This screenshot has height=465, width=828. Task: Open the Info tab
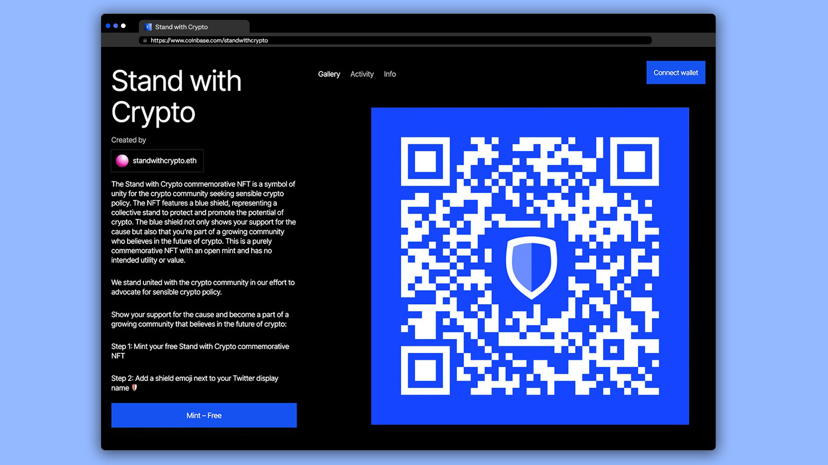tap(389, 74)
